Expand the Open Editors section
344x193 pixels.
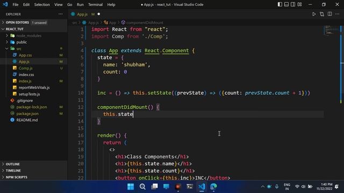[17, 23]
